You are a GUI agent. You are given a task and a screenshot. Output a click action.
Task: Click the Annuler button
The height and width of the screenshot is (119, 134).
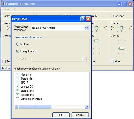pos(80,115)
